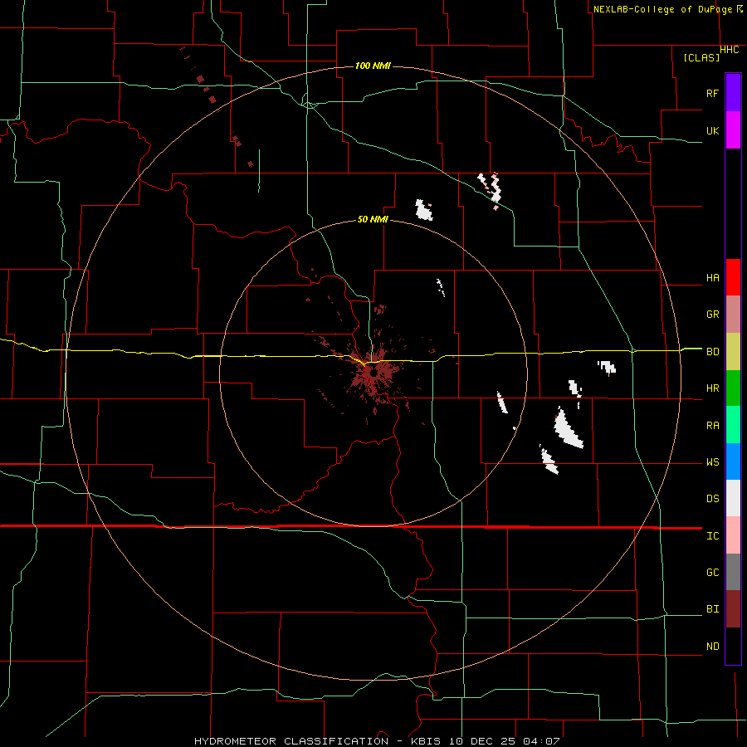Click the 'HHC' product code text

(x=729, y=50)
